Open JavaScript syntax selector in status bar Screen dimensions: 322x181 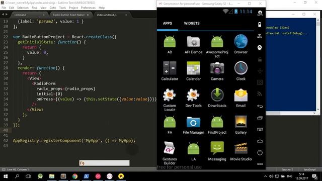(x=309, y=169)
